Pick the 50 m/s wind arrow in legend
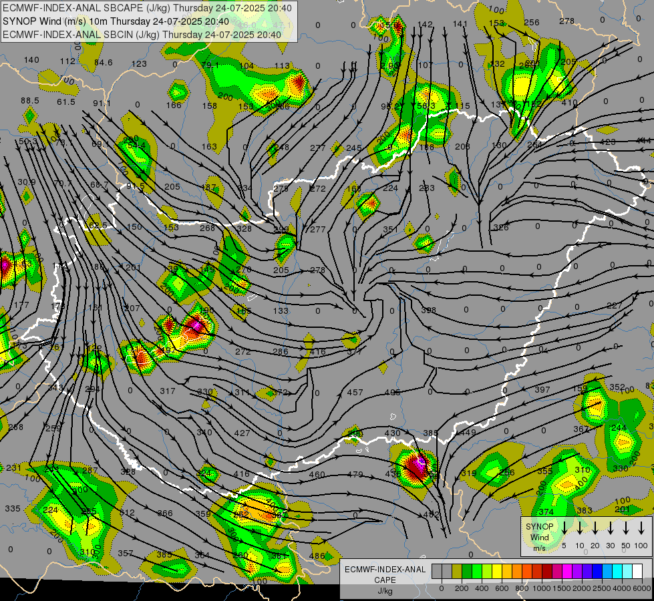 click(626, 528)
